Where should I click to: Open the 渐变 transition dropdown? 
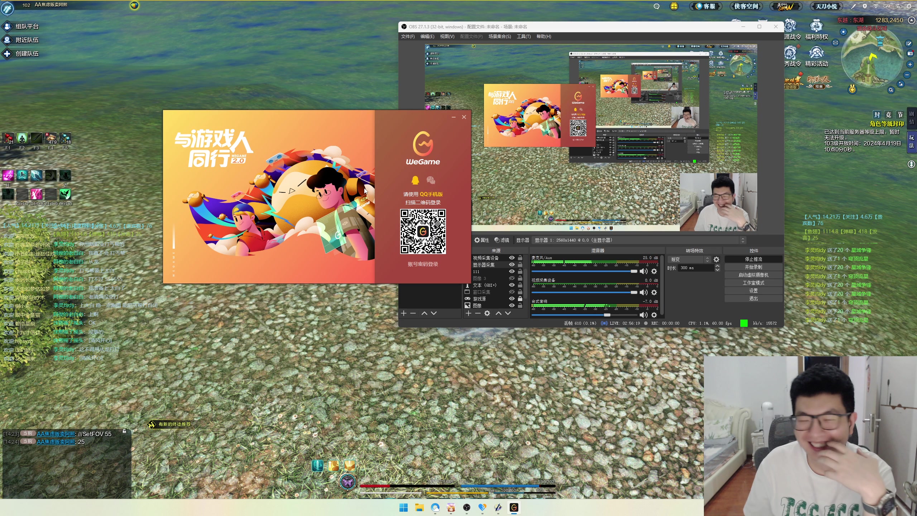pos(690,259)
